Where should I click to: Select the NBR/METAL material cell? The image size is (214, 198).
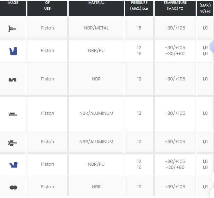pyautogui.click(x=96, y=28)
